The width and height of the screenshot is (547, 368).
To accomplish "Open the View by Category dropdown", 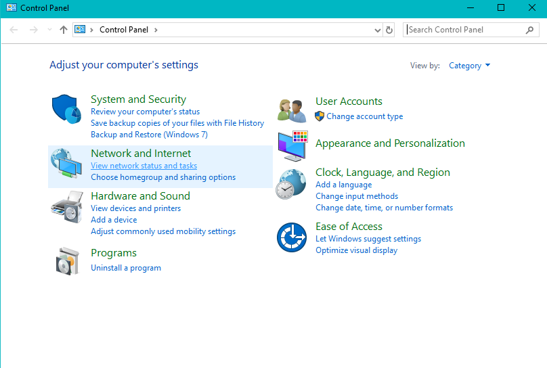I will click(469, 66).
